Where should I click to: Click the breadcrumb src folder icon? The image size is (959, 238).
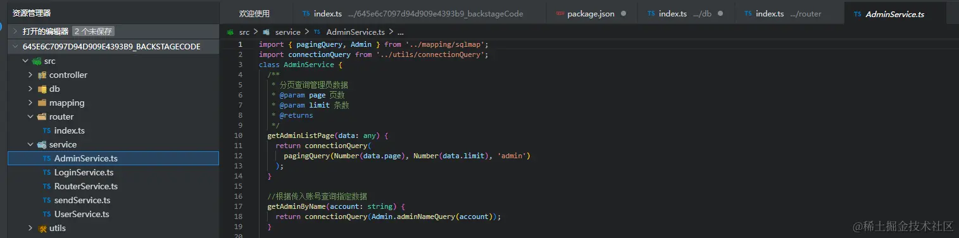[231, 32]
